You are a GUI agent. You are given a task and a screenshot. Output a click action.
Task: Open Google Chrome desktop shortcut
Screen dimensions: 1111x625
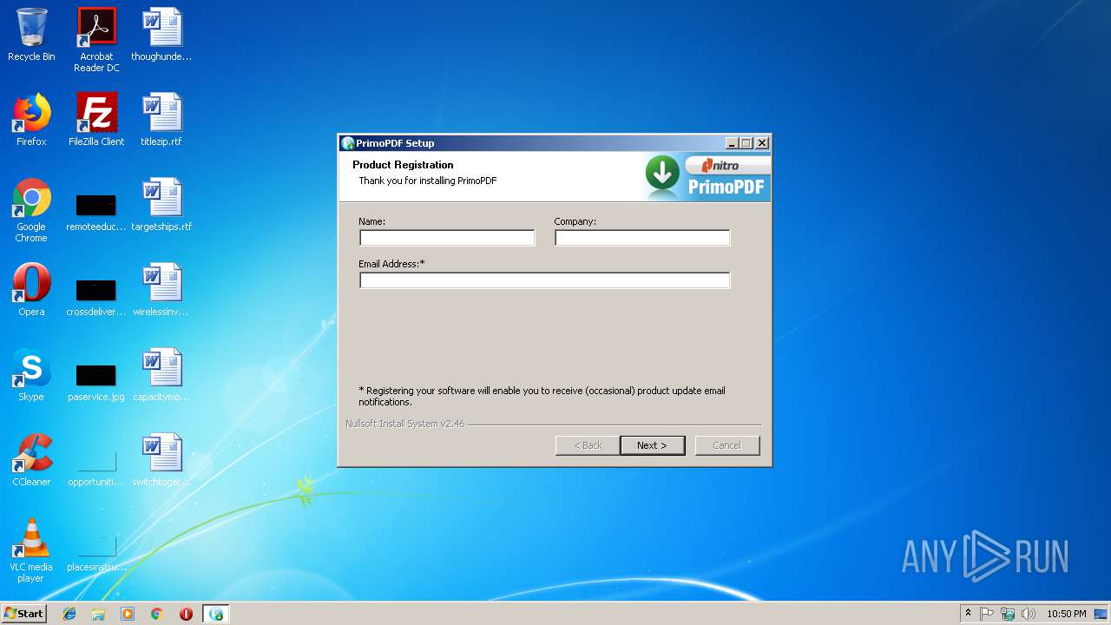[x=31, y=211]
